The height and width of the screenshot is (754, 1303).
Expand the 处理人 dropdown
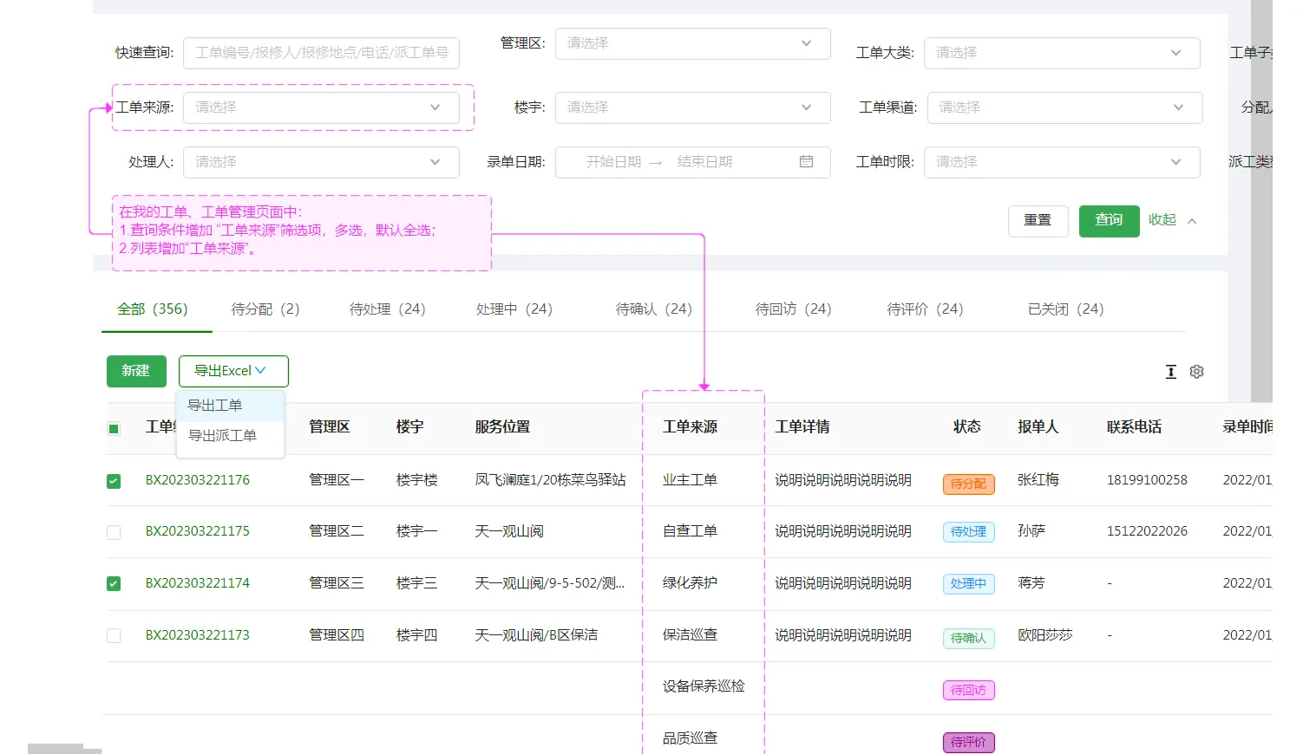click(321, 162)
